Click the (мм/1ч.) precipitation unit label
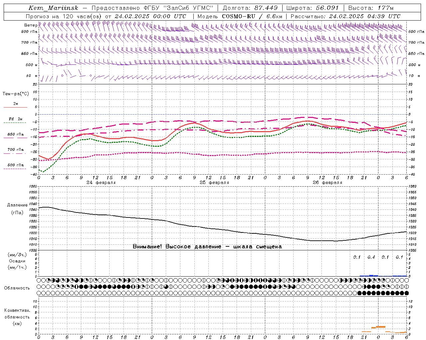 coord(17,267)
